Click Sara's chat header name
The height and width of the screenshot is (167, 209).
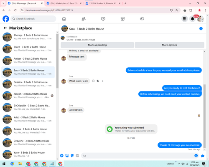pyautogui.click(x=87, y=29)
